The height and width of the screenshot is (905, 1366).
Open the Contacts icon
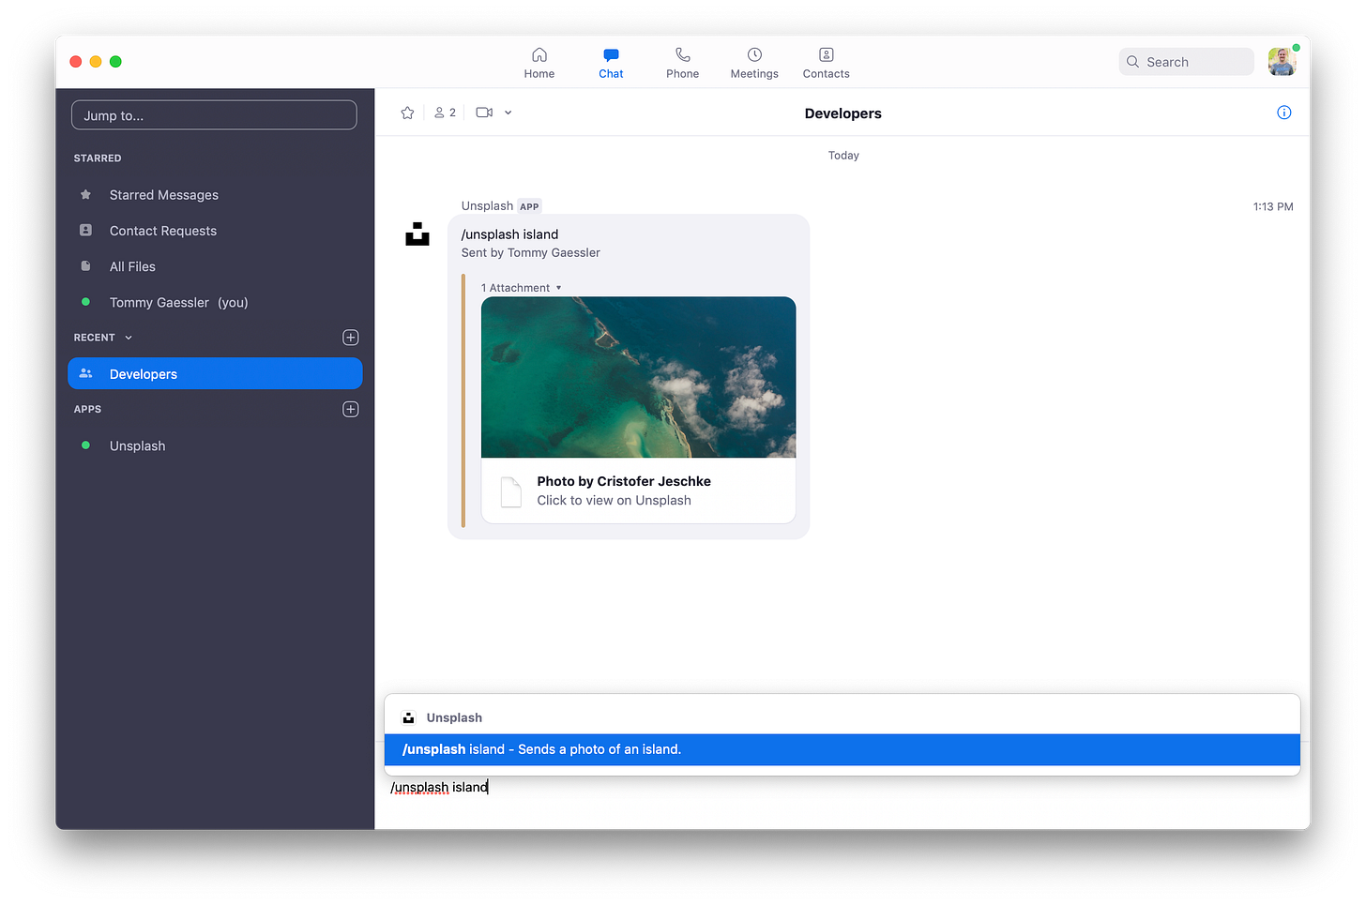click(x=826, y=62)
